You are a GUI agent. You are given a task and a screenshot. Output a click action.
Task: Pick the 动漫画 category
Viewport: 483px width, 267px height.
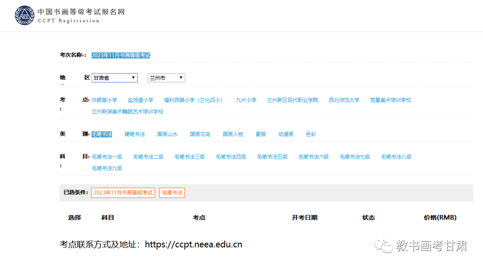(x=286, y=134)
